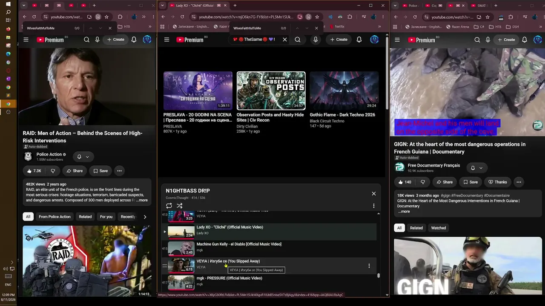545x306 pixels.
Task: Click the playlist panel scrollbar thumb
Action: 379,275
